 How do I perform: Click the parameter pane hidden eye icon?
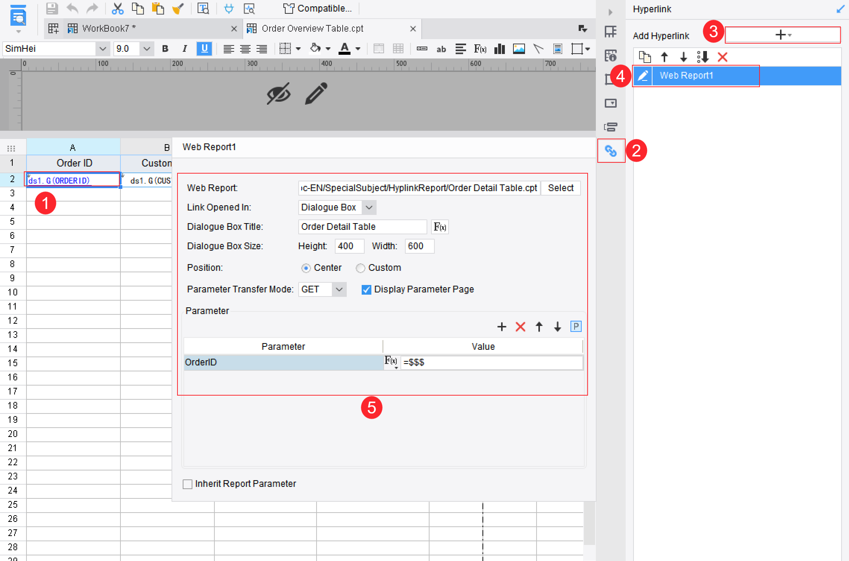click(x=279, y=93)
